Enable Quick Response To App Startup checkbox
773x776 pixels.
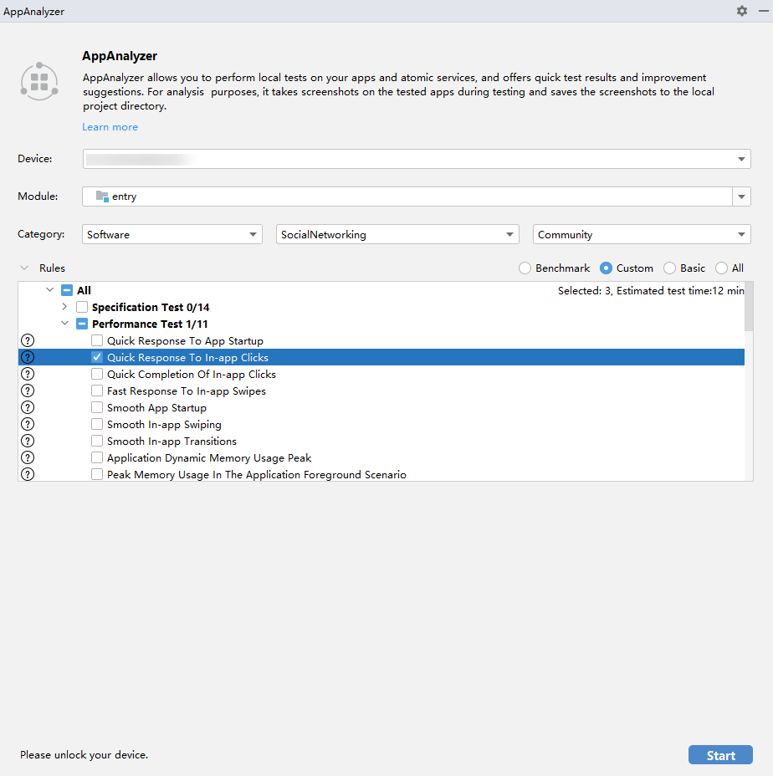97,340
